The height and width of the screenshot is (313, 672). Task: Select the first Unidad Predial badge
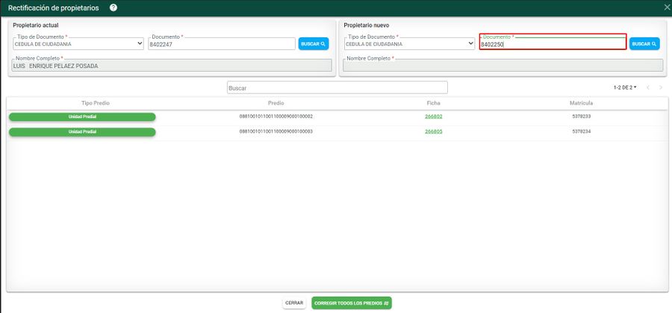[x=82, y=117]
